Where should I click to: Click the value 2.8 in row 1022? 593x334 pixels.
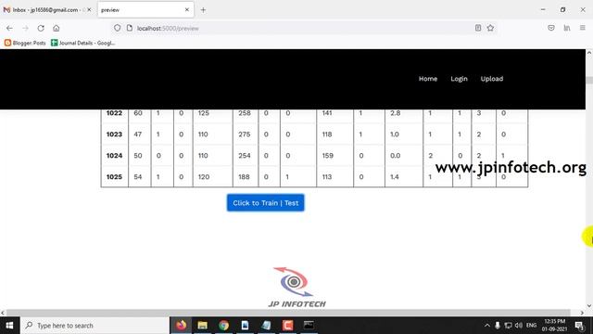click(396, 113)
